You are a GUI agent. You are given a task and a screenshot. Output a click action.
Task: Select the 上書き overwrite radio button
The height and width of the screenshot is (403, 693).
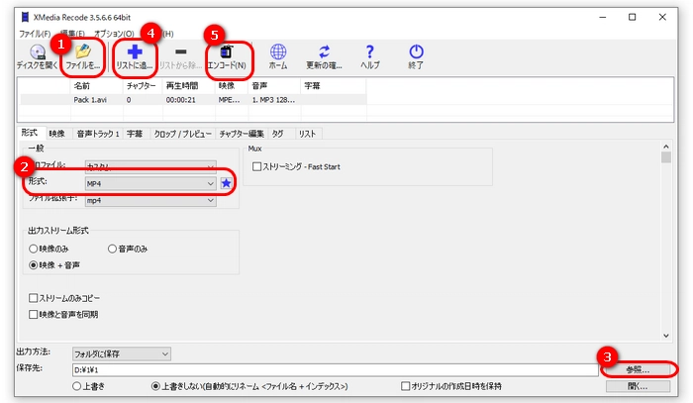tap(78, 385)
